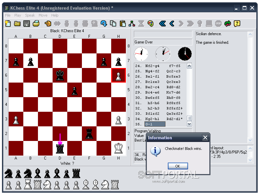Click the grayed keyboard toolbar icon

tap(209, 24)
